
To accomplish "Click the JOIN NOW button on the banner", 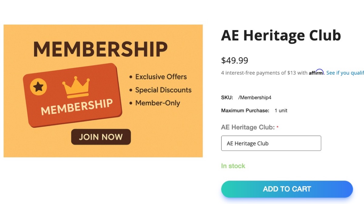I will (x=101, y=137).
